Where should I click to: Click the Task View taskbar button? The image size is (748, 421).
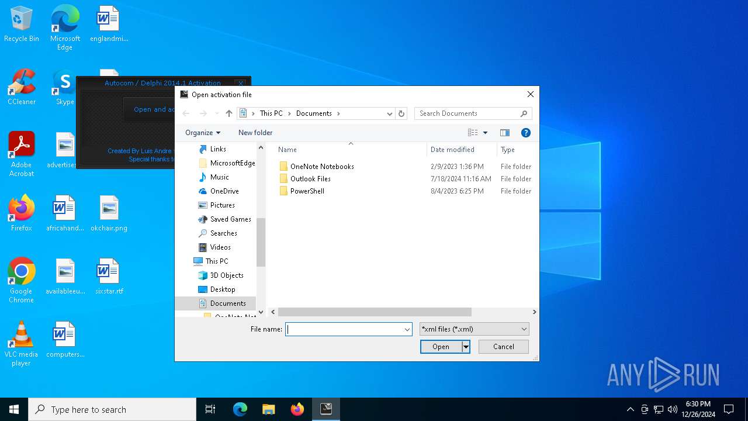pos(210,409)
